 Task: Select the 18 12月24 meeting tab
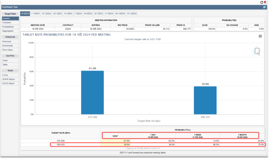[x=47, y=14]
